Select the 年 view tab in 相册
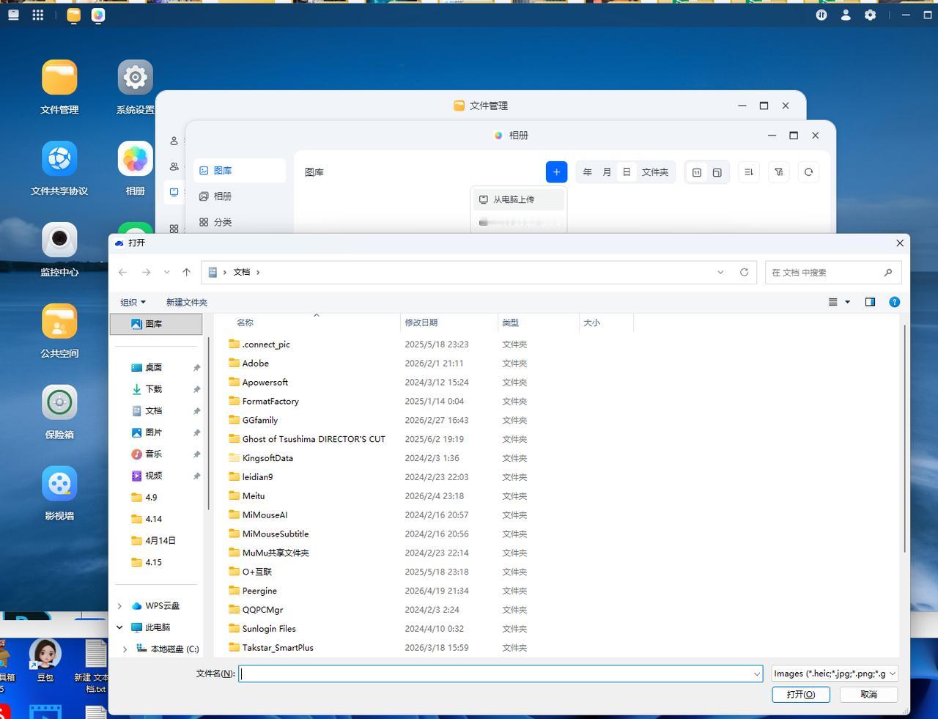 587,172
